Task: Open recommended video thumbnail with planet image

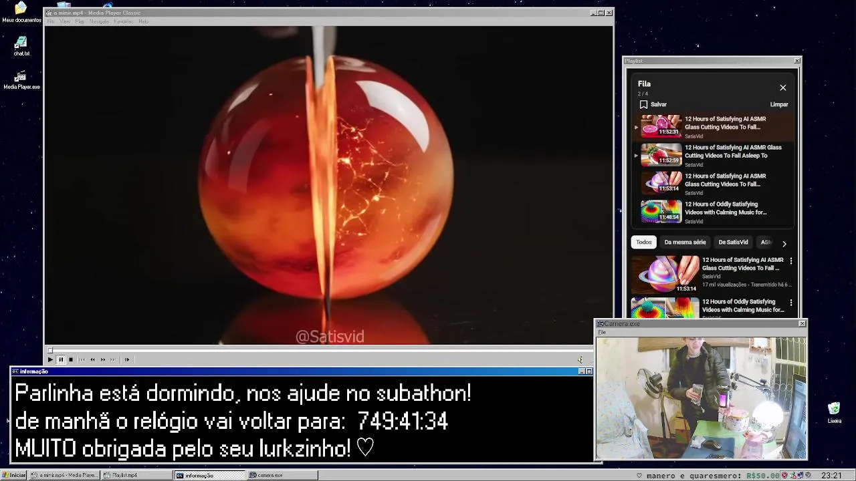Action: (x=665, y=274)
